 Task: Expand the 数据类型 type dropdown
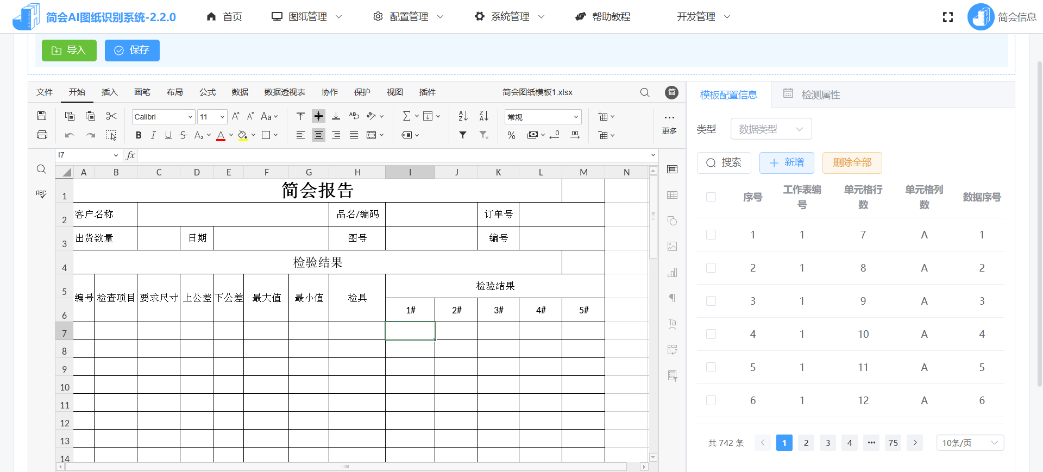point(771,129)
